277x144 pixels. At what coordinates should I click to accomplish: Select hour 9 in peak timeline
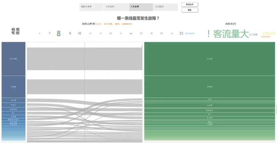pos(70,34)
